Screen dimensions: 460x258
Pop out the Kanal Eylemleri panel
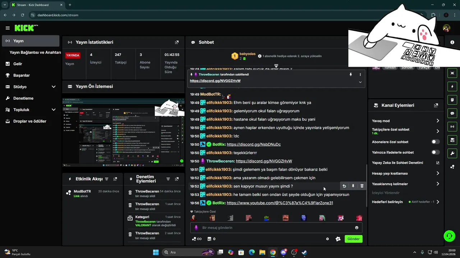(436, 105)
